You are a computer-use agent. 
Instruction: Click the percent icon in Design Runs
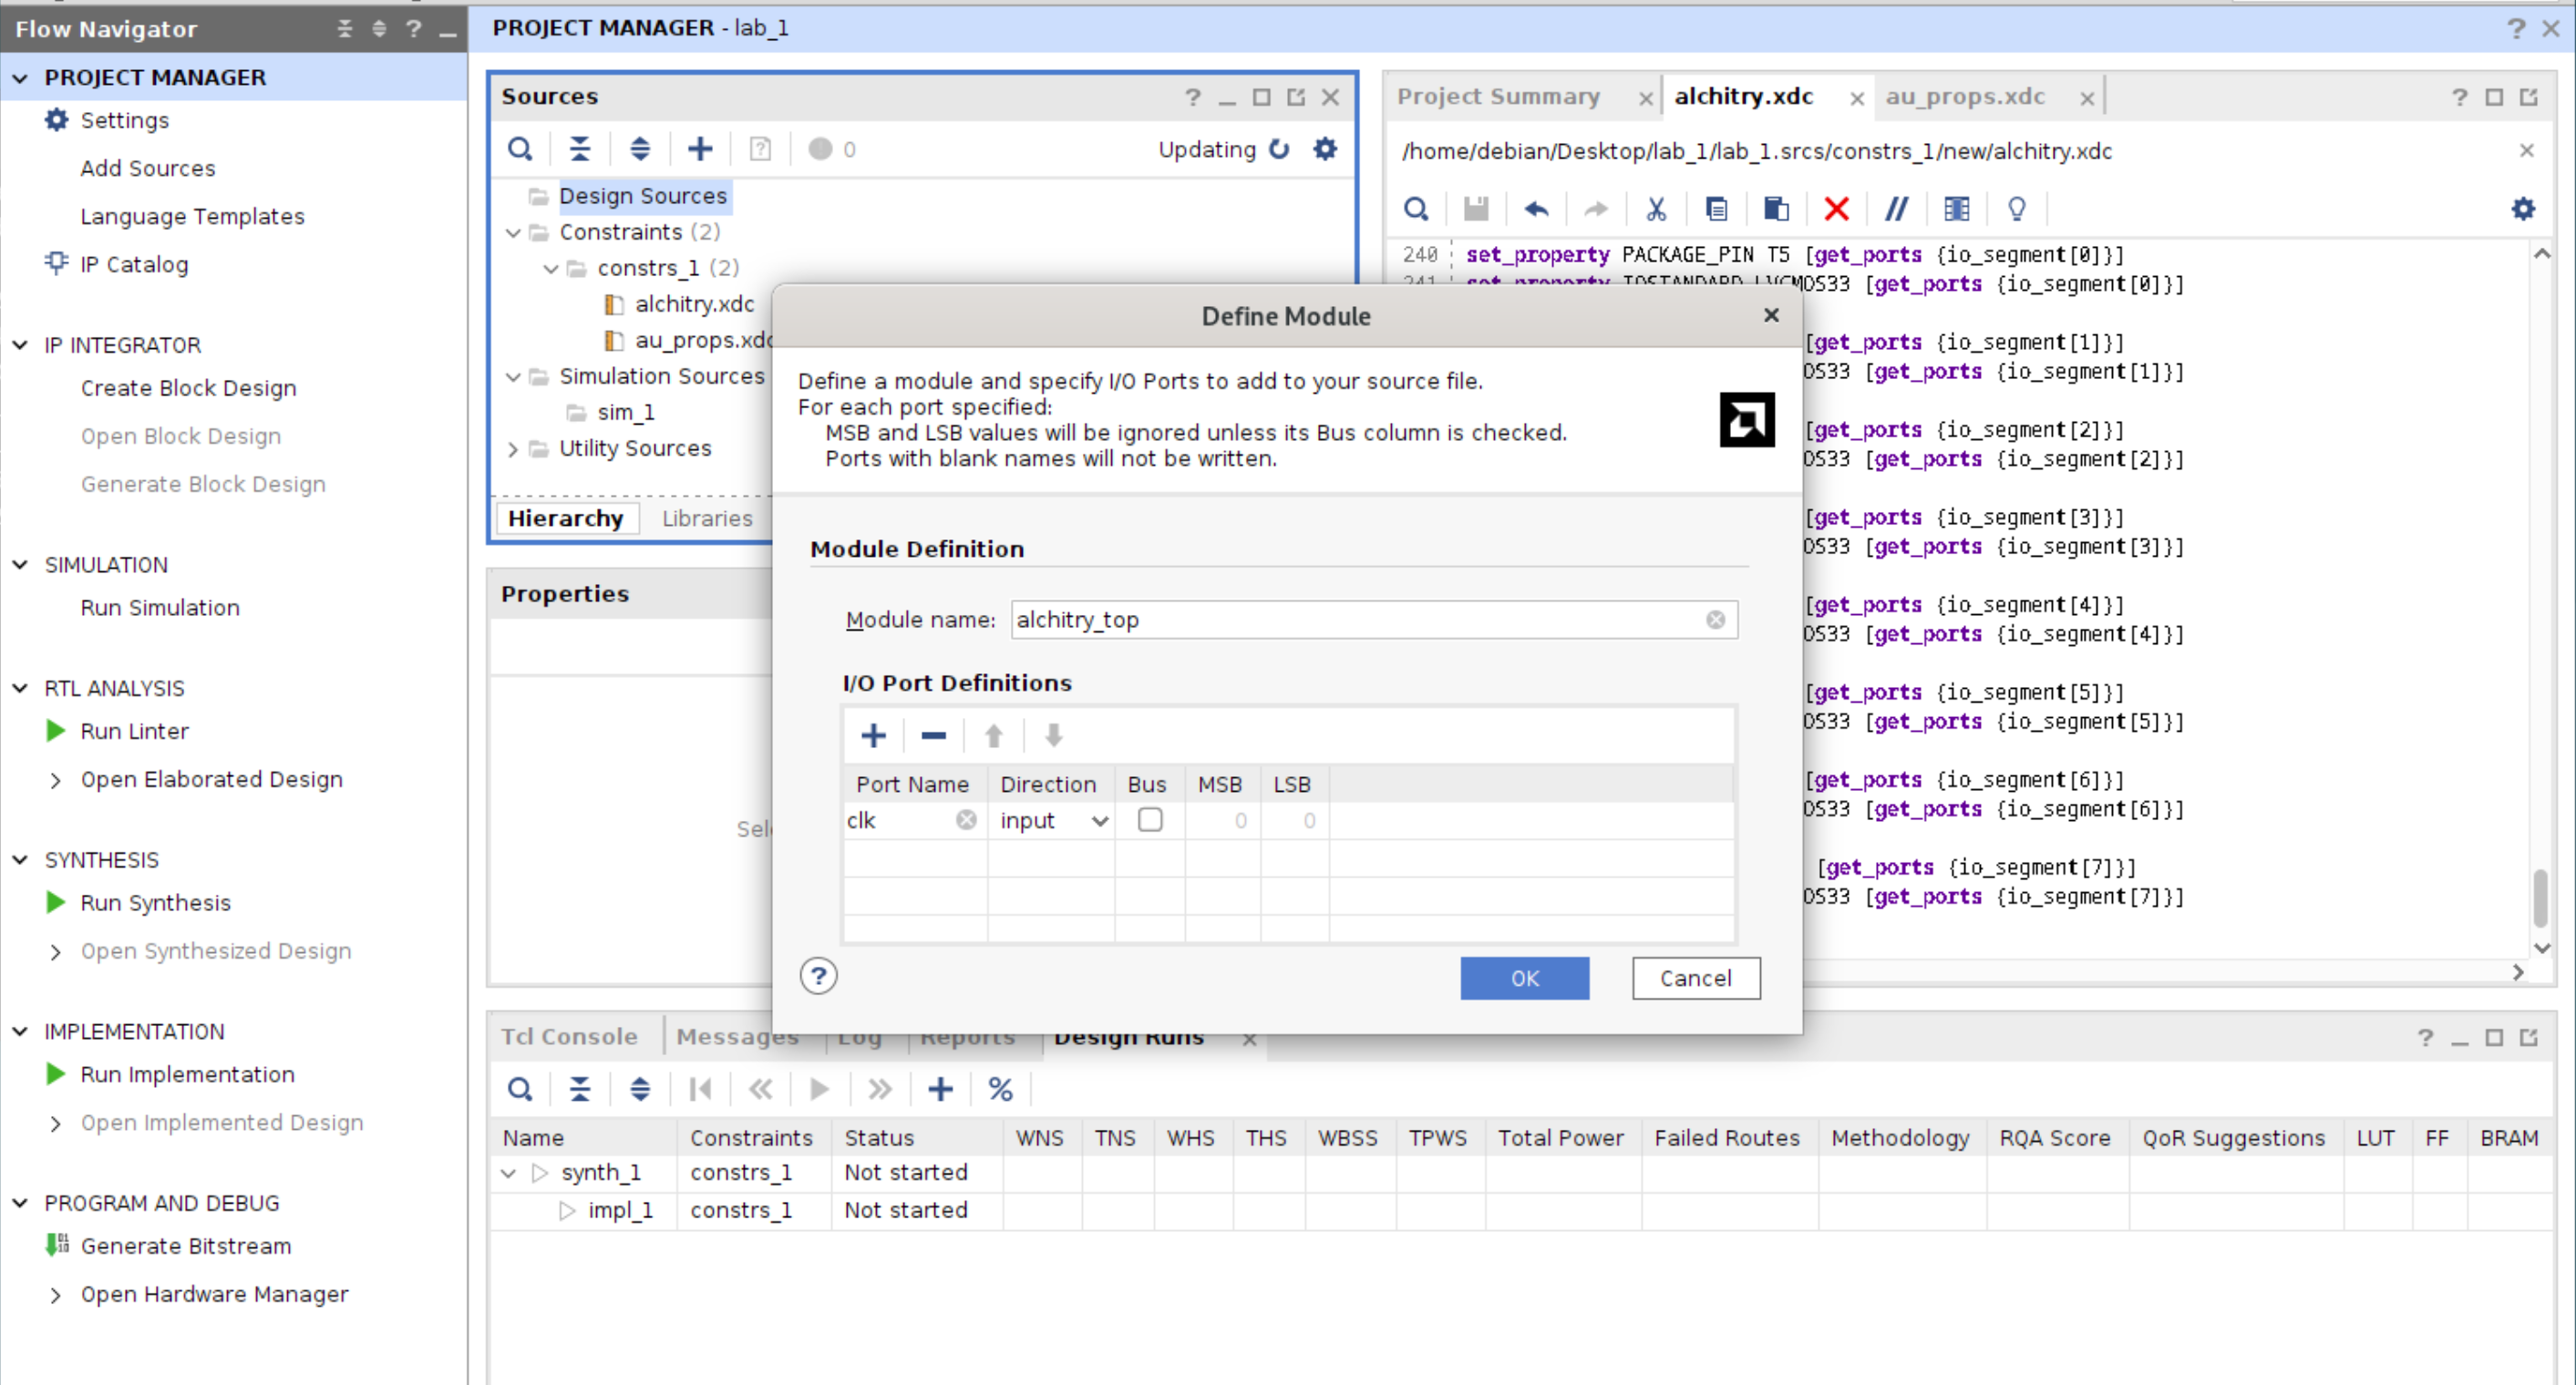(x=1000, y=1089)
